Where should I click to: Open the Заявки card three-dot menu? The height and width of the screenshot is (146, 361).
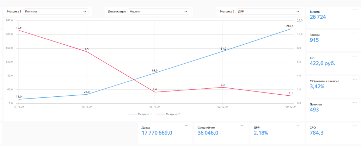pos(355,33)
